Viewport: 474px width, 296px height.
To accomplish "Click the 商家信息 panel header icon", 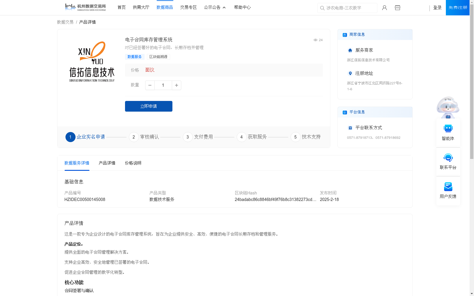I will pos(345,35).
